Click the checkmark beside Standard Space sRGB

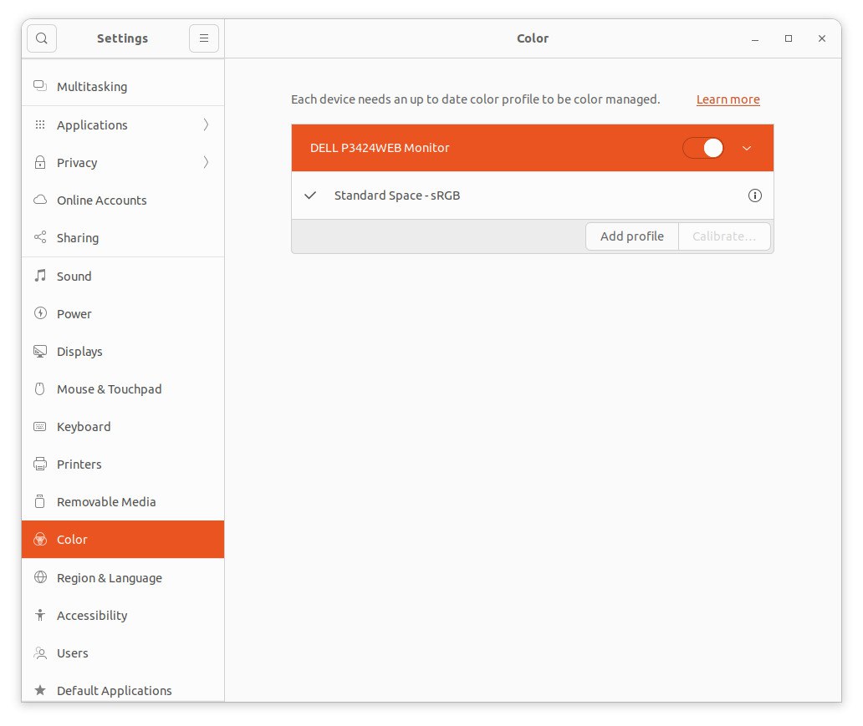(x=310, y=195)
